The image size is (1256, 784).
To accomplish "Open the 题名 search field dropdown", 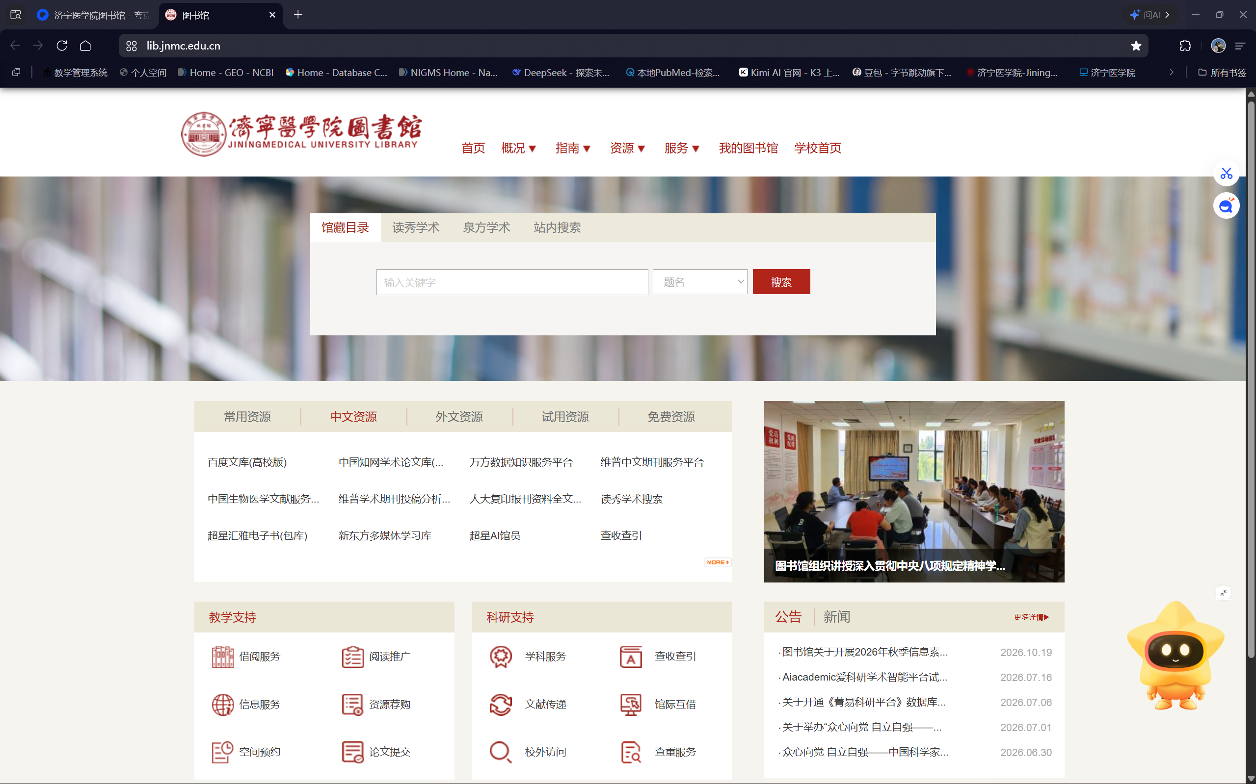I will tap(699, 282).
